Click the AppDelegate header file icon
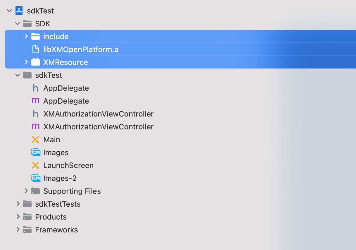Screen dimensions: 356x250 pos(35,88)
